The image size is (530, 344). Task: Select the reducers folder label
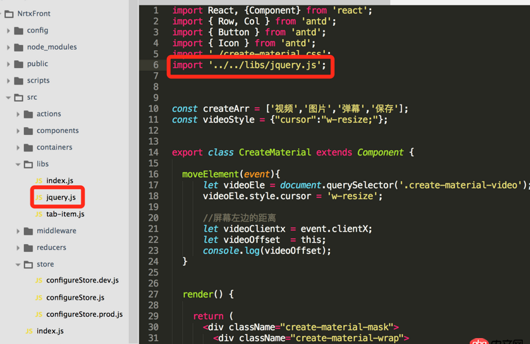click(52, 247)
